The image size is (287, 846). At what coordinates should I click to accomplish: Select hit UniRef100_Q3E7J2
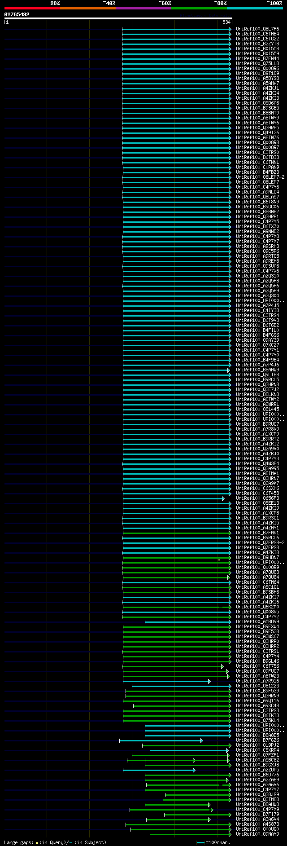pyautogui.click(x=257, y=390)
